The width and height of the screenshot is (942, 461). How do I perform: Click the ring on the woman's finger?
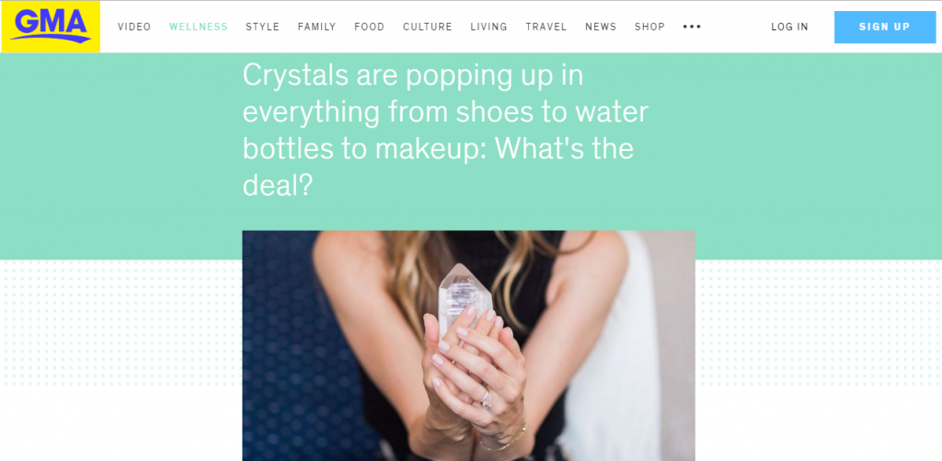487,399
